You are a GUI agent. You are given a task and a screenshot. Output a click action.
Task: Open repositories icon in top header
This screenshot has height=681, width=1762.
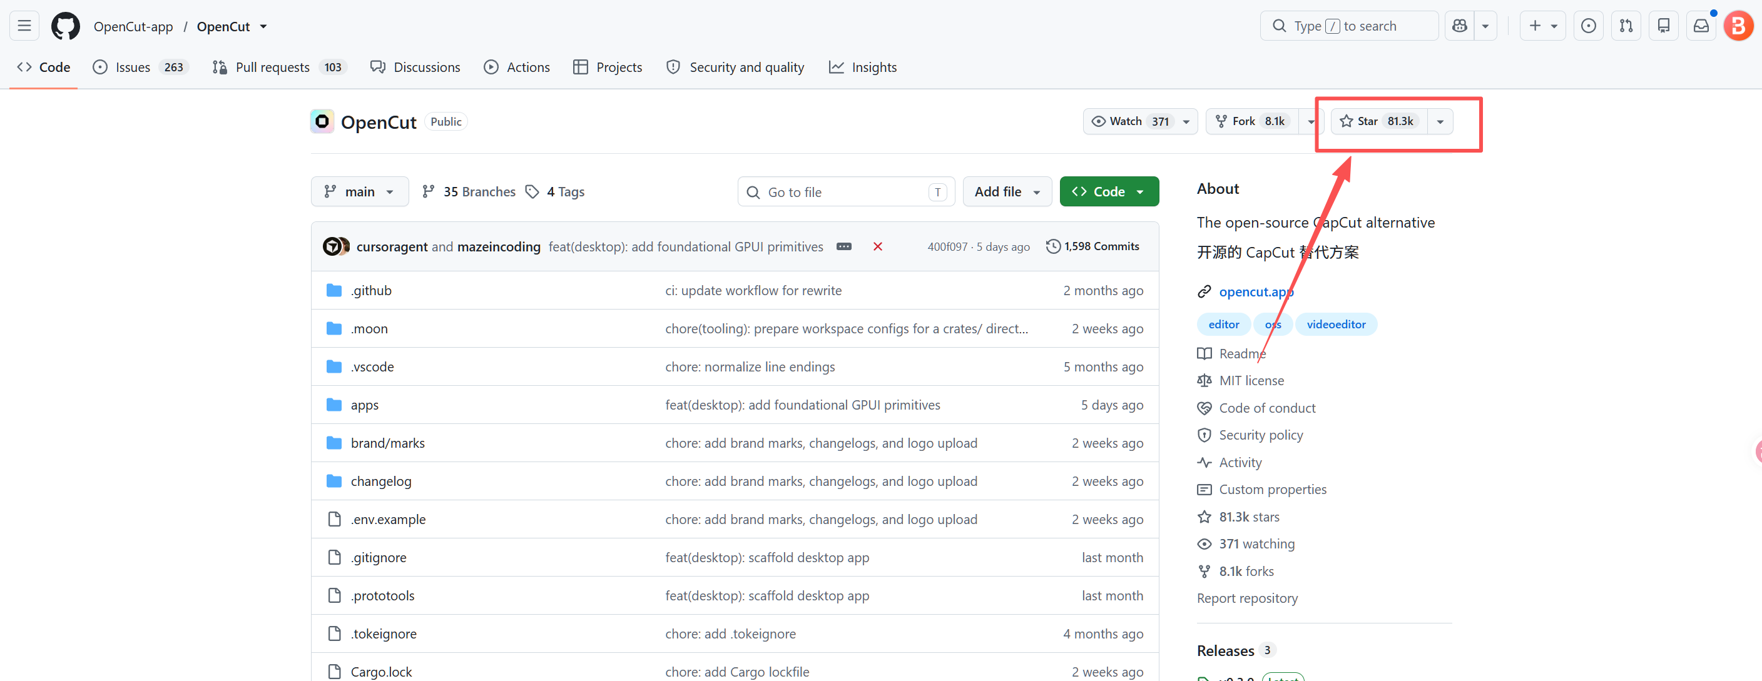tap(1664, 26)
